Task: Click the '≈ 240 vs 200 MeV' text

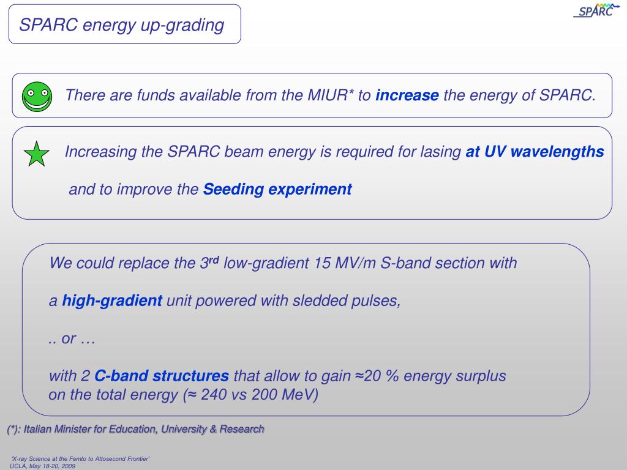Action: (x=252, y=395)
